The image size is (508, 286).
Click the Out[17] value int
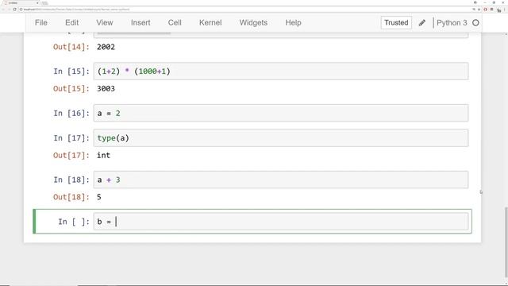point(103,156)
